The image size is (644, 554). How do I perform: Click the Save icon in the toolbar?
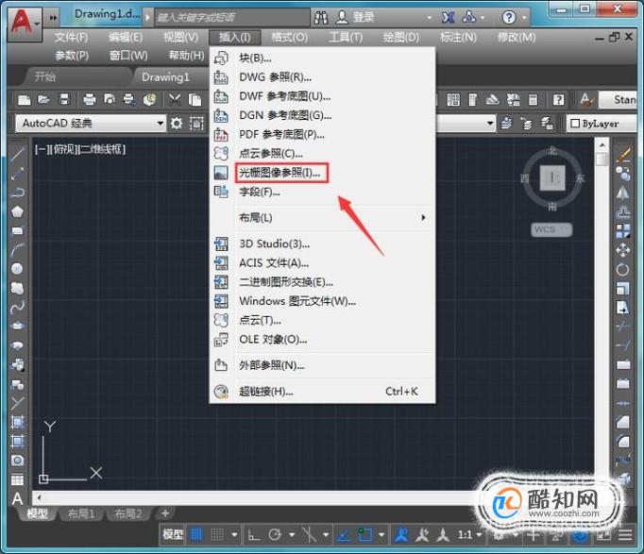coord(64,99)
